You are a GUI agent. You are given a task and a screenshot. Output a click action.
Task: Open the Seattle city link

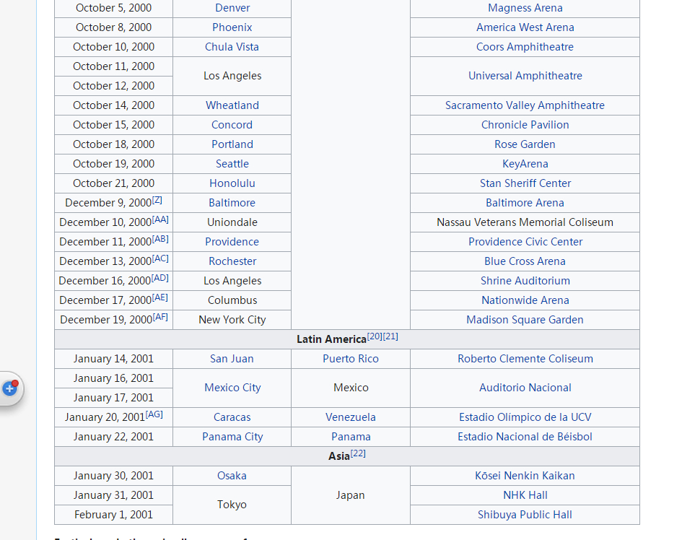(x=232, y=164)
